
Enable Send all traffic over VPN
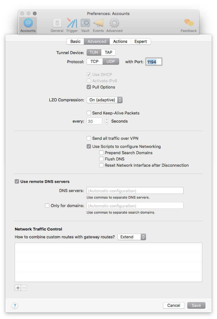click(x=89, y=138)
